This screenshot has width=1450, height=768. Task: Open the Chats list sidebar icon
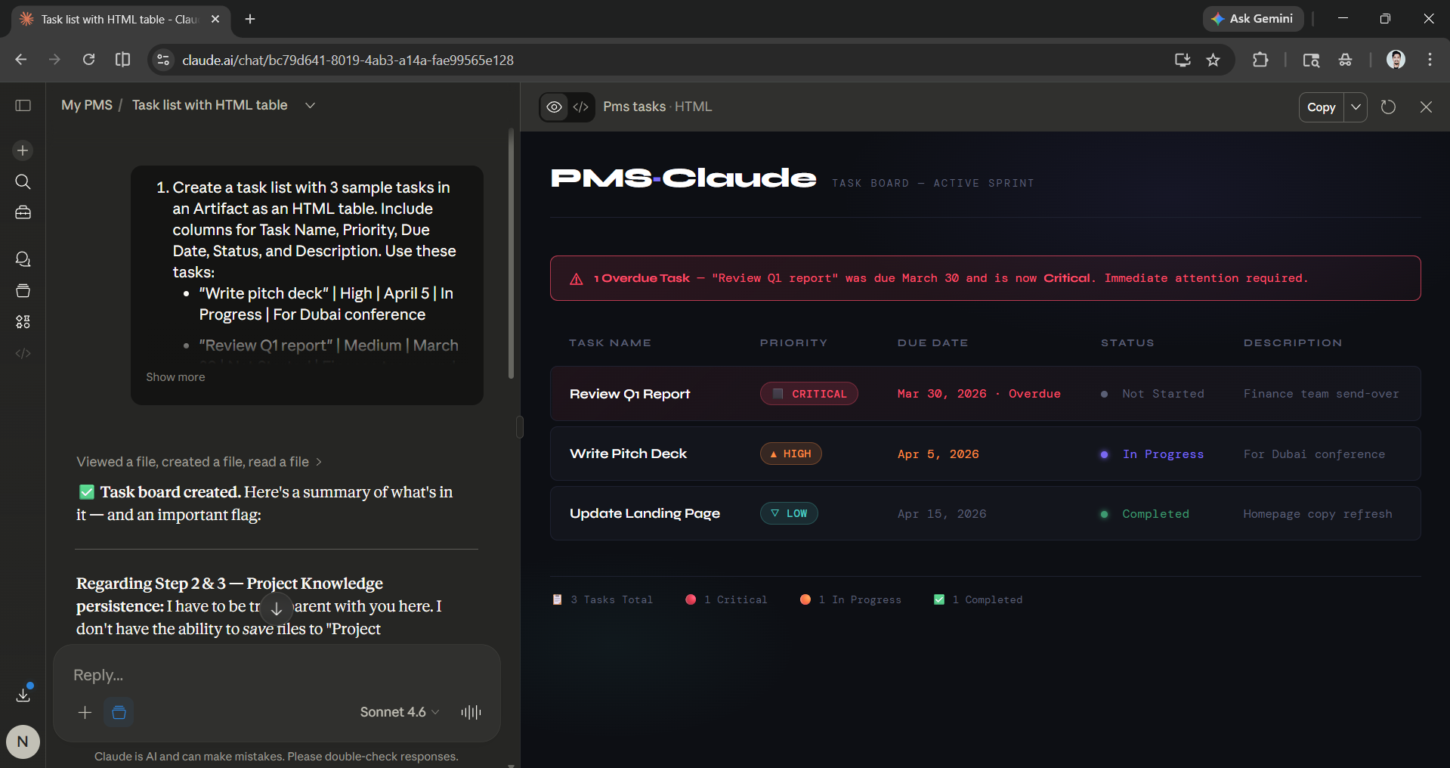pyautogui.click(x=23, y=259)
